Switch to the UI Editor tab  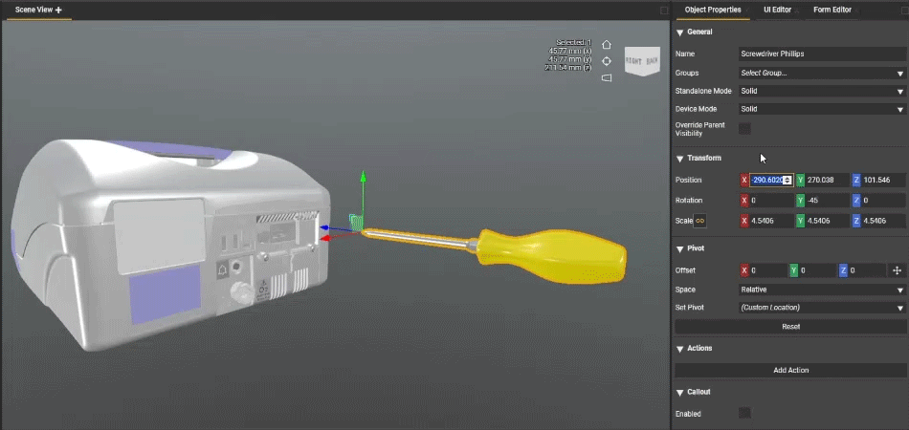click(x=777, y=10)
